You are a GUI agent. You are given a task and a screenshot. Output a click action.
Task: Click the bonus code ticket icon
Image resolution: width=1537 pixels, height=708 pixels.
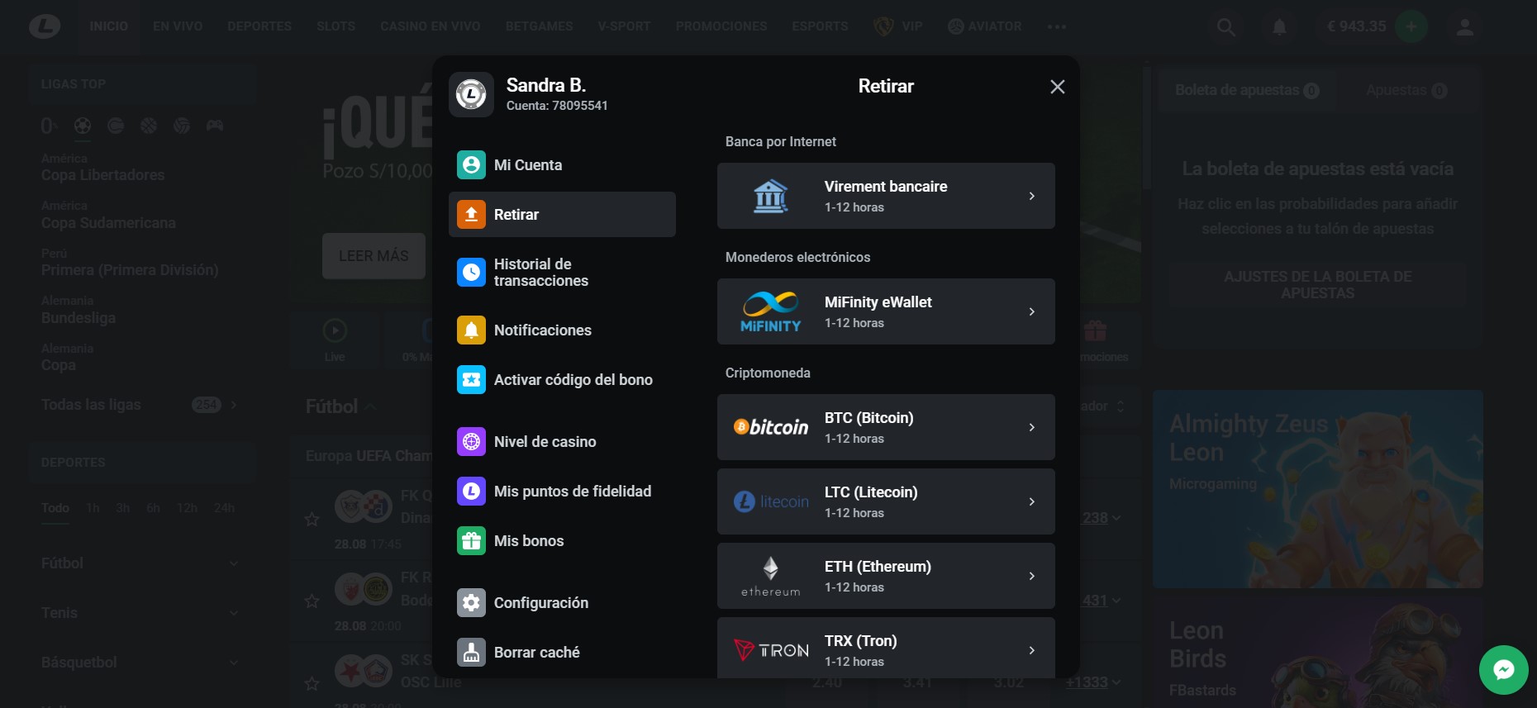[471, 380]
